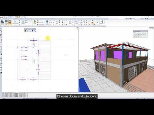This screenshot has width=154, height=115.
Task: Switch to the Rendering ribbon tab
Action: click(x=47, y=19)
